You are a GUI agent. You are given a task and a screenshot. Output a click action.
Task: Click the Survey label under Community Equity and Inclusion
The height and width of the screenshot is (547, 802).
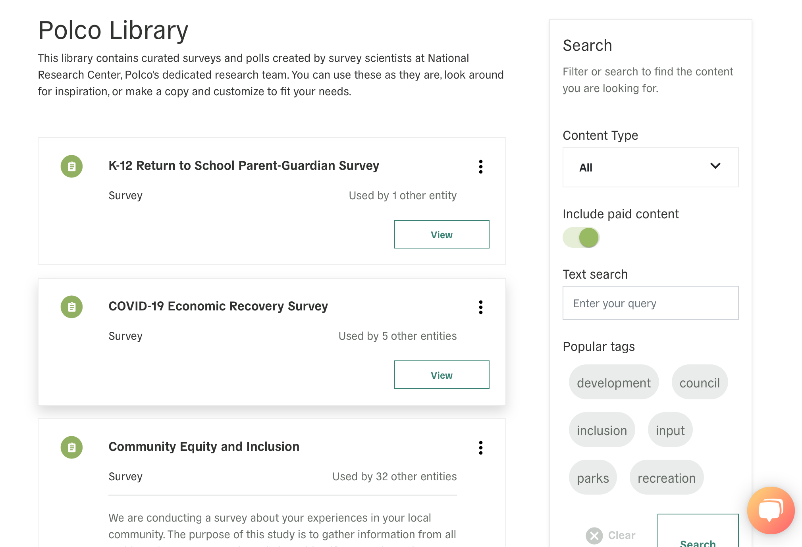(x=125, y=476)
